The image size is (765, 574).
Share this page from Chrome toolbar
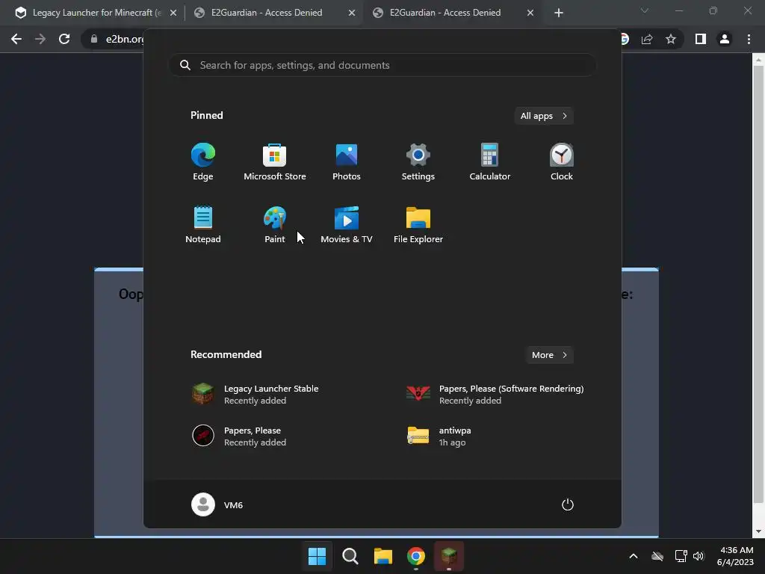[x=647, y=39]
